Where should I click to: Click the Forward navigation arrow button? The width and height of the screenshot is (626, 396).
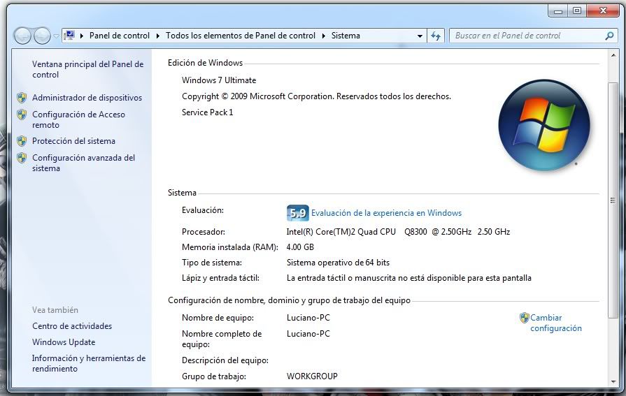[42, 36]
